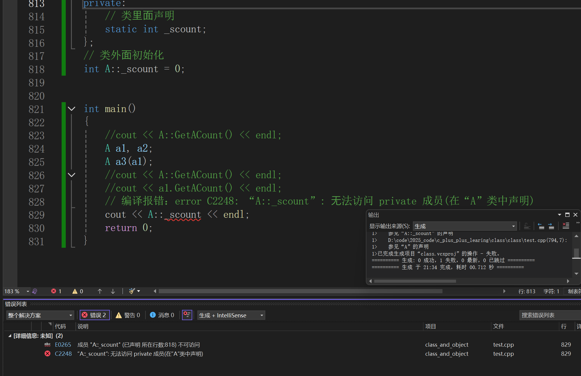
Task: Open error code E0265 link
Action: 63,345
